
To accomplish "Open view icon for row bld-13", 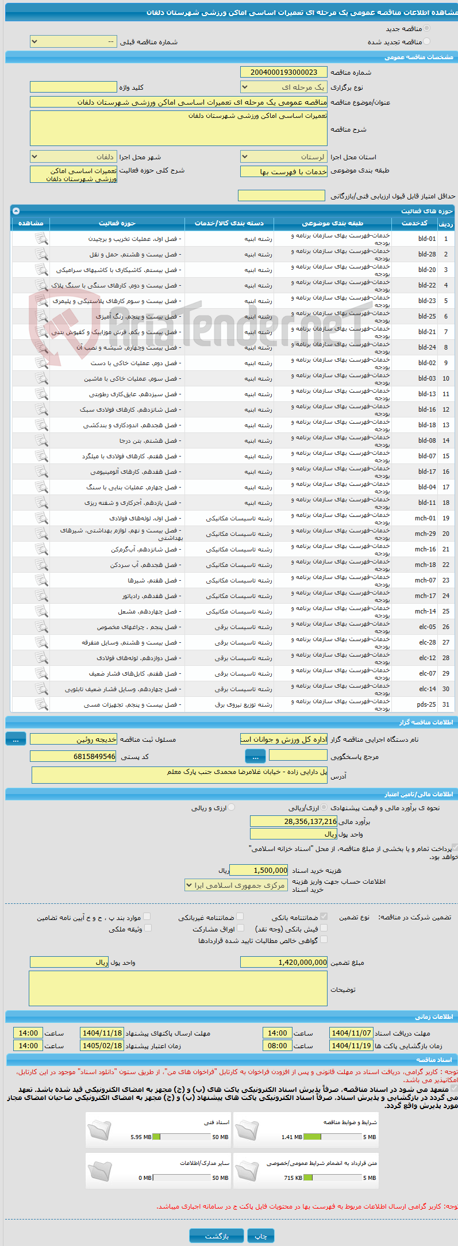I will 41,394.
